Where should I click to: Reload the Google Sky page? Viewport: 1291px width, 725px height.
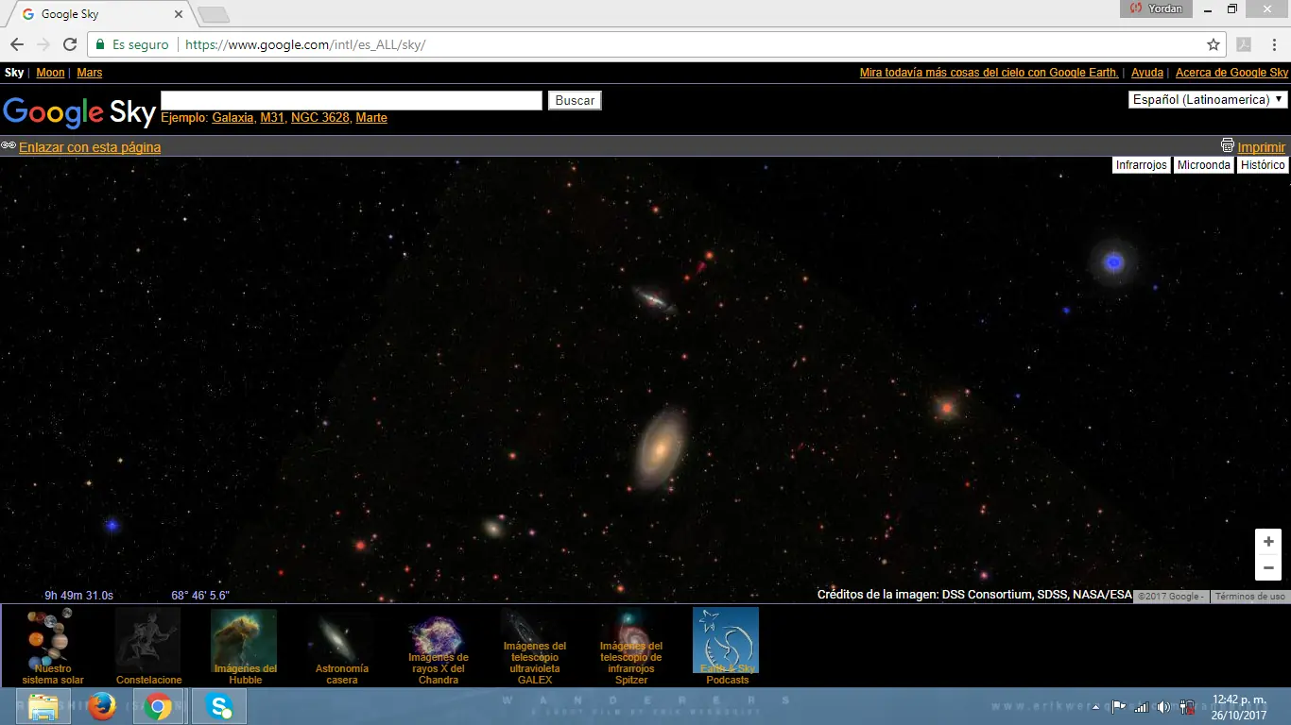click(x=70, y=44)
